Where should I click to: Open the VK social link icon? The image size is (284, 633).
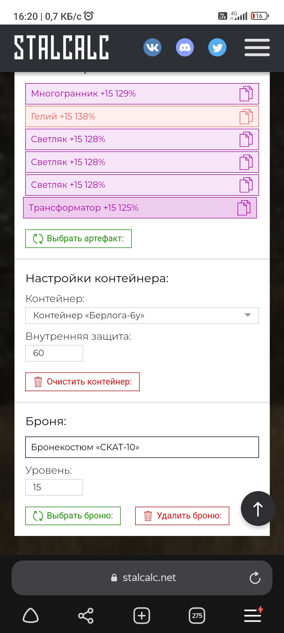152,47
